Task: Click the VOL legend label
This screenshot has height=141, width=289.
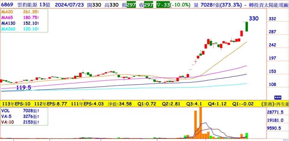Action: click(x=5, y=111)
